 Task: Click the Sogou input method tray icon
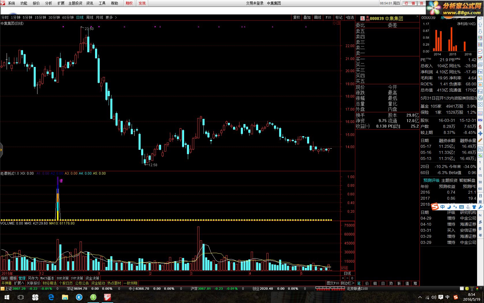455,297
